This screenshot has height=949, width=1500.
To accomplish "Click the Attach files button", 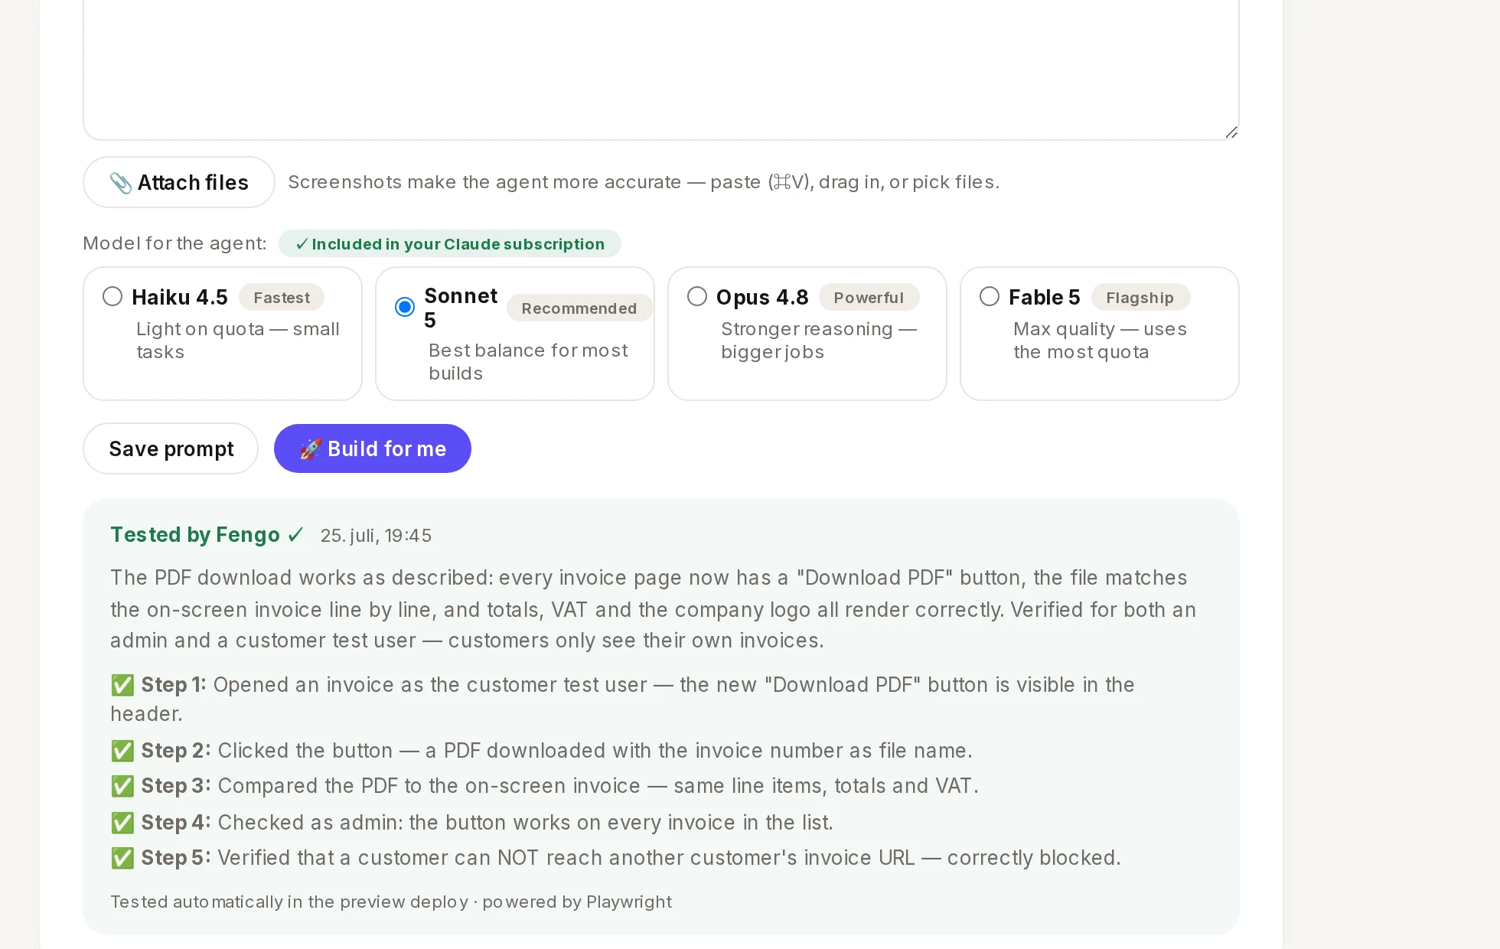I will pyautogui.click(x=179, y=182).
